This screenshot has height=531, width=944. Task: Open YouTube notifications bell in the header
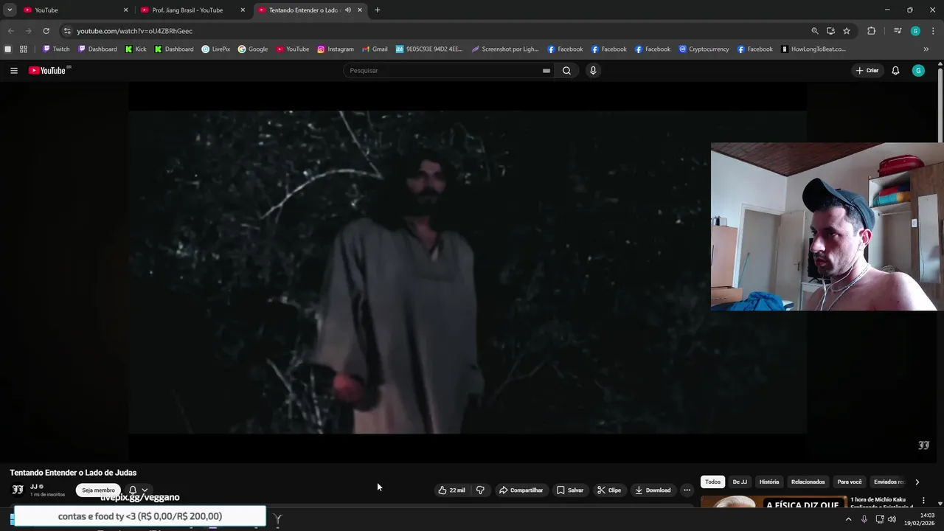pos(895,71)
